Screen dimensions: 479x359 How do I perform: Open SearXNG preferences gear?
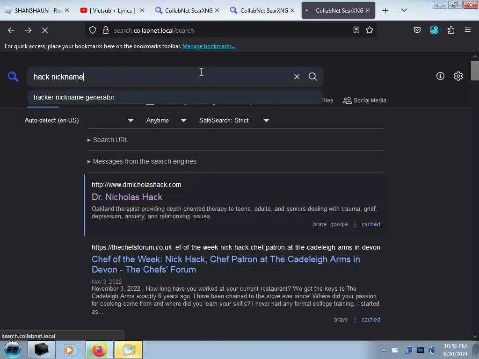(x=458, y=76)
